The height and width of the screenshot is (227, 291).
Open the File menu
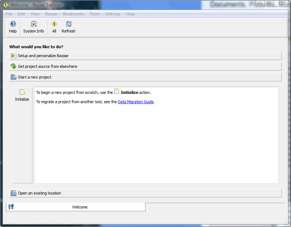9,14
